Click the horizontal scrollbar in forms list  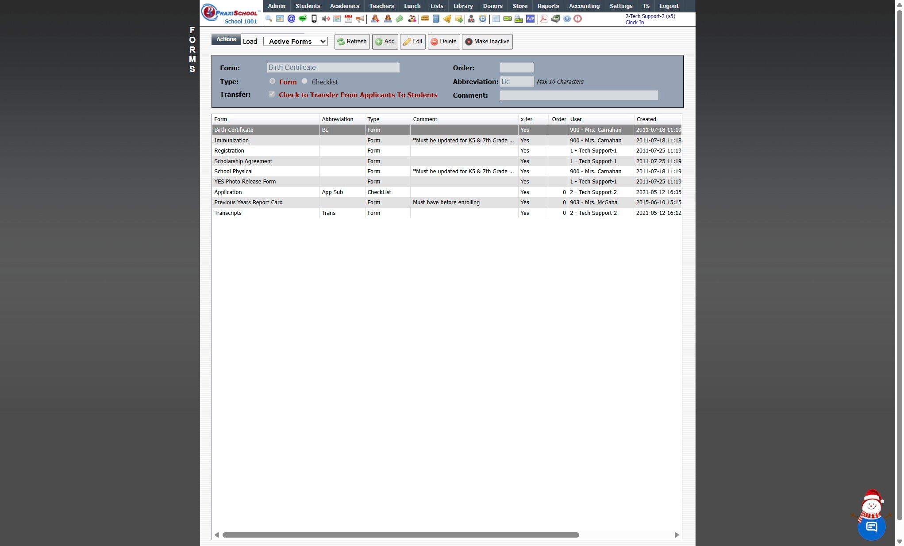pyautogui.click(x=400, y=535)
